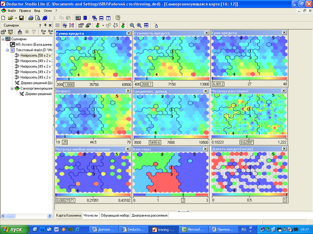313x234 pixels.
Task: Switch to the Что-если tab
Action: click(90, 214)
